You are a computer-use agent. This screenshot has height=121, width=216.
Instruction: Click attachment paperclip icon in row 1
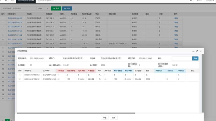click(x=99, y=75)
